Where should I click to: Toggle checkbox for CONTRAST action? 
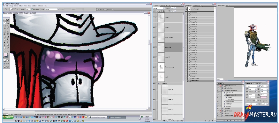[218, 104]
